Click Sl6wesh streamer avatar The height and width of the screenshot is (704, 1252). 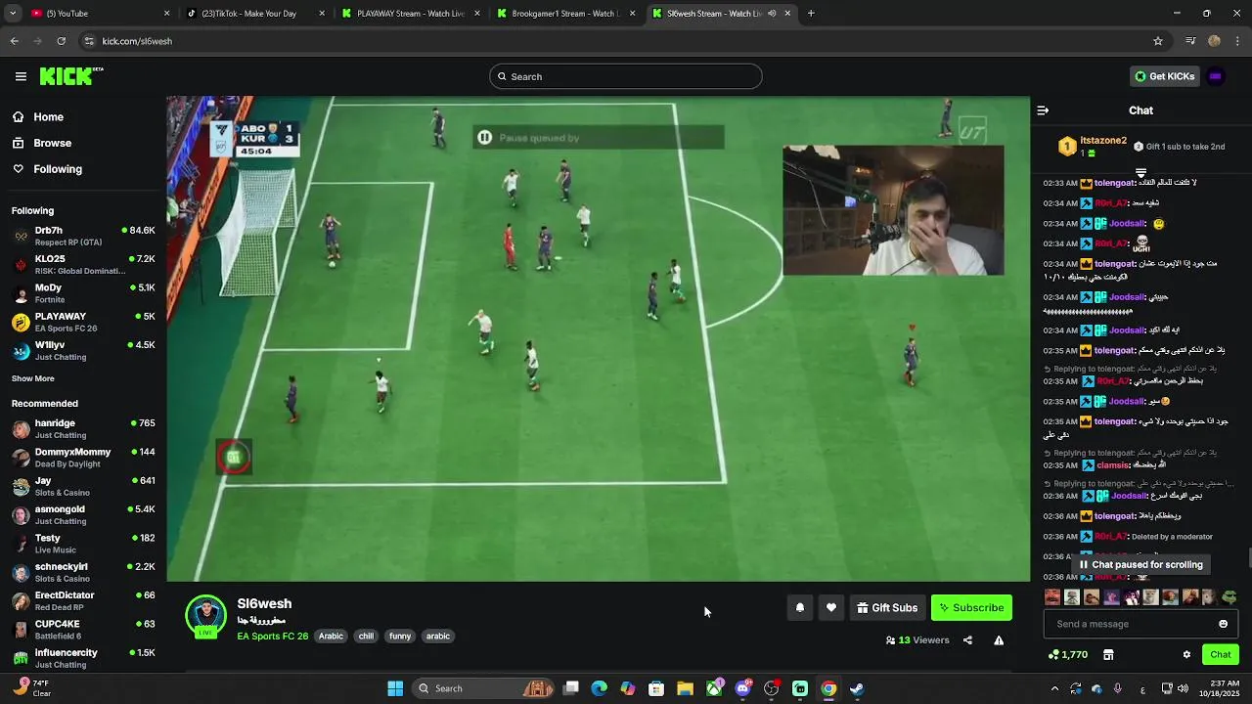(x=205, y=616)
